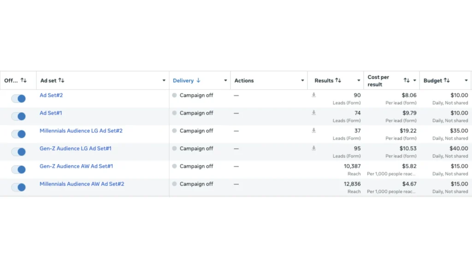
Task: Click 'Campaign off' status for Ad Set#1
Action: coord(196,113)
